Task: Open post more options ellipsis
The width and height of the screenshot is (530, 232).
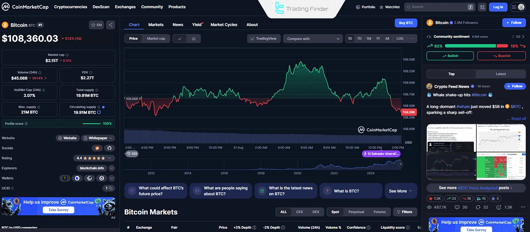Action: point(523,207)
